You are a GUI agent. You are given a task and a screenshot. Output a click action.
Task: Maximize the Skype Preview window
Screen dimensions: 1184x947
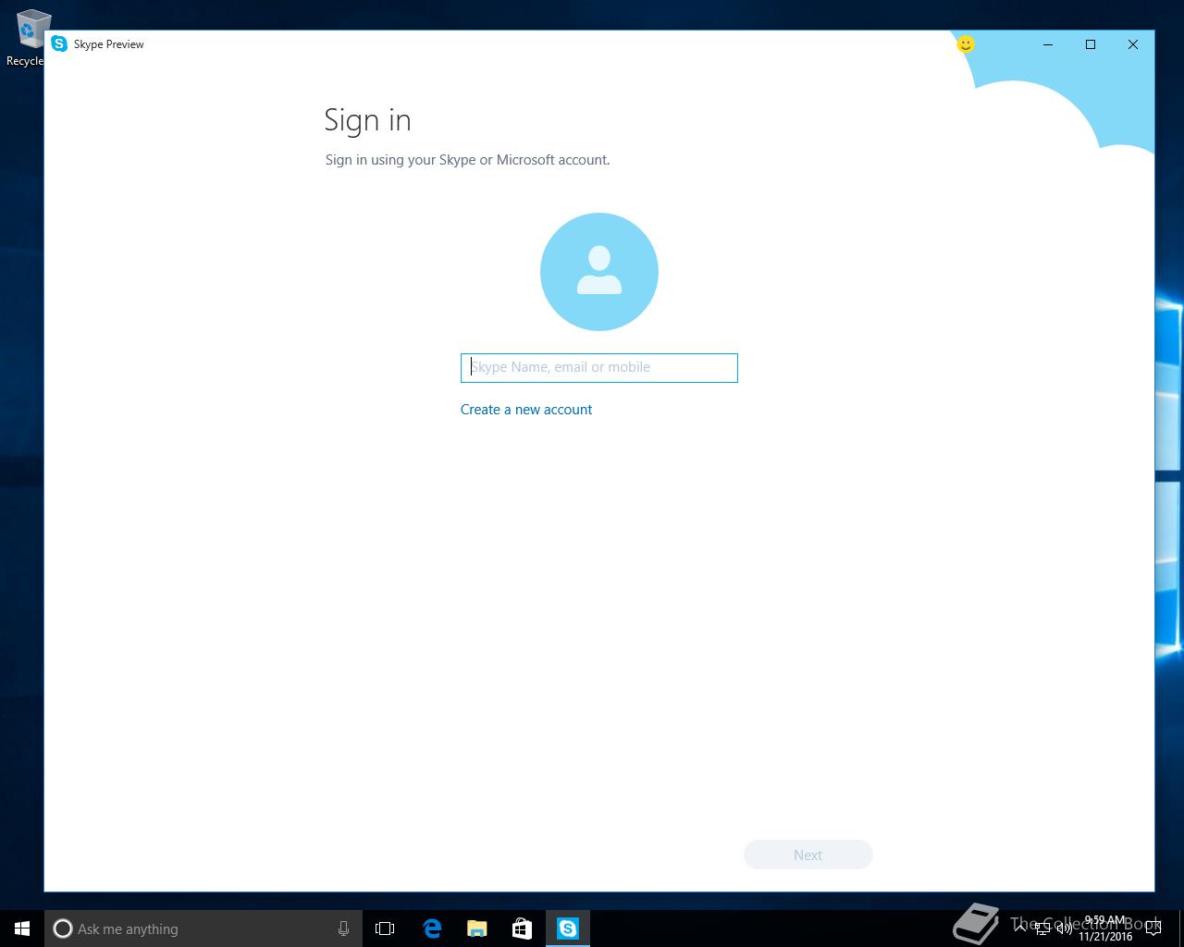tap(1091, 44)
